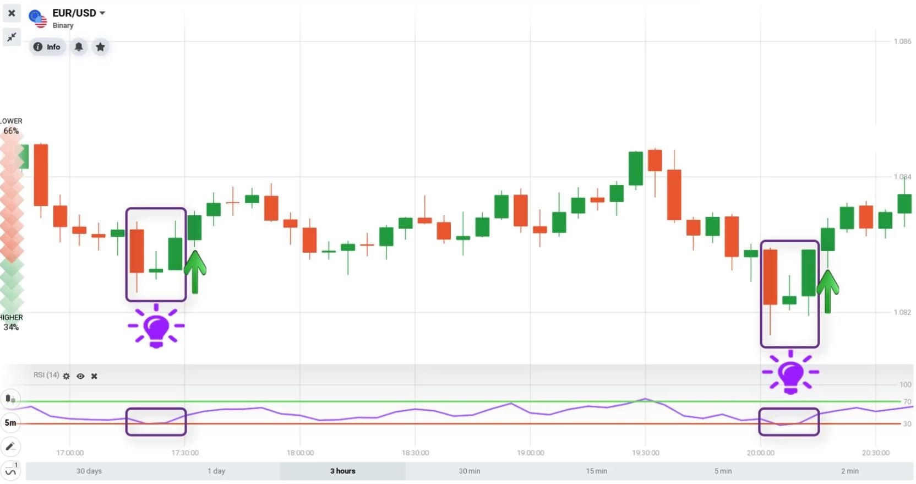Click the 1.084 price axis label
This screenshot has height=484, width=916.
[x=902, y=177]
